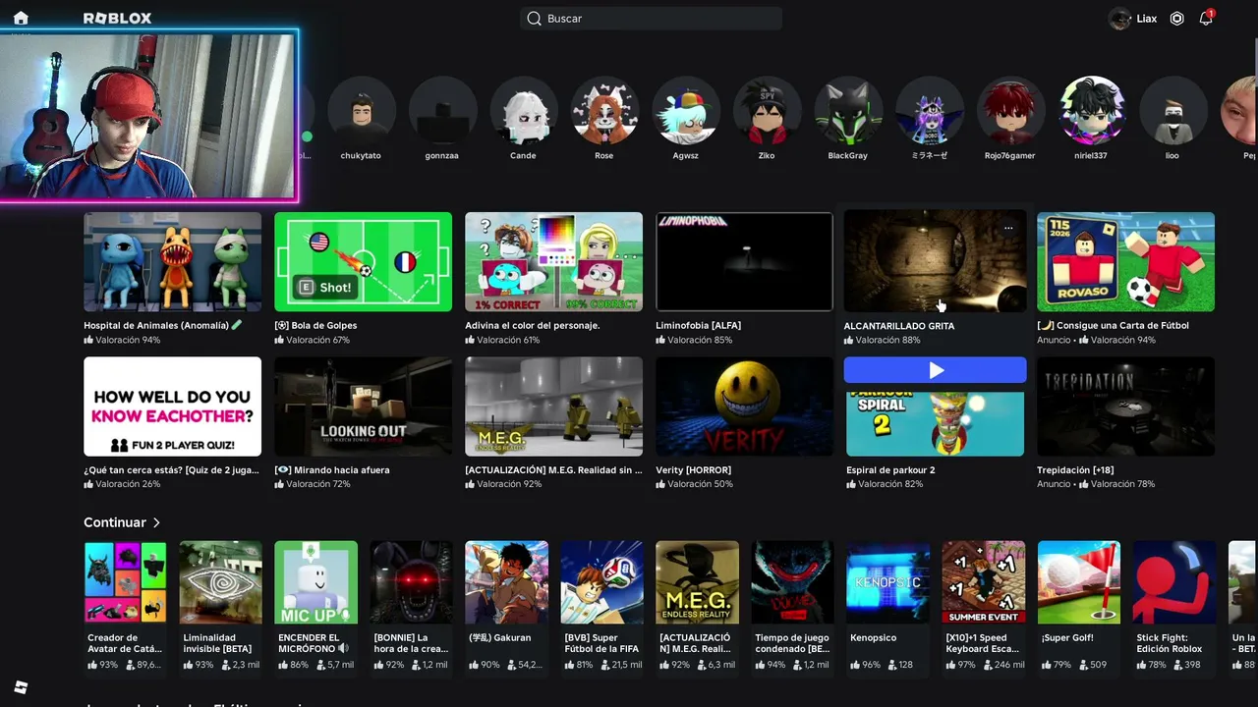Open the Bola de Golpes game thumbnail
The height and width of the screenshot is (707, 1258).
coord(363,262)
